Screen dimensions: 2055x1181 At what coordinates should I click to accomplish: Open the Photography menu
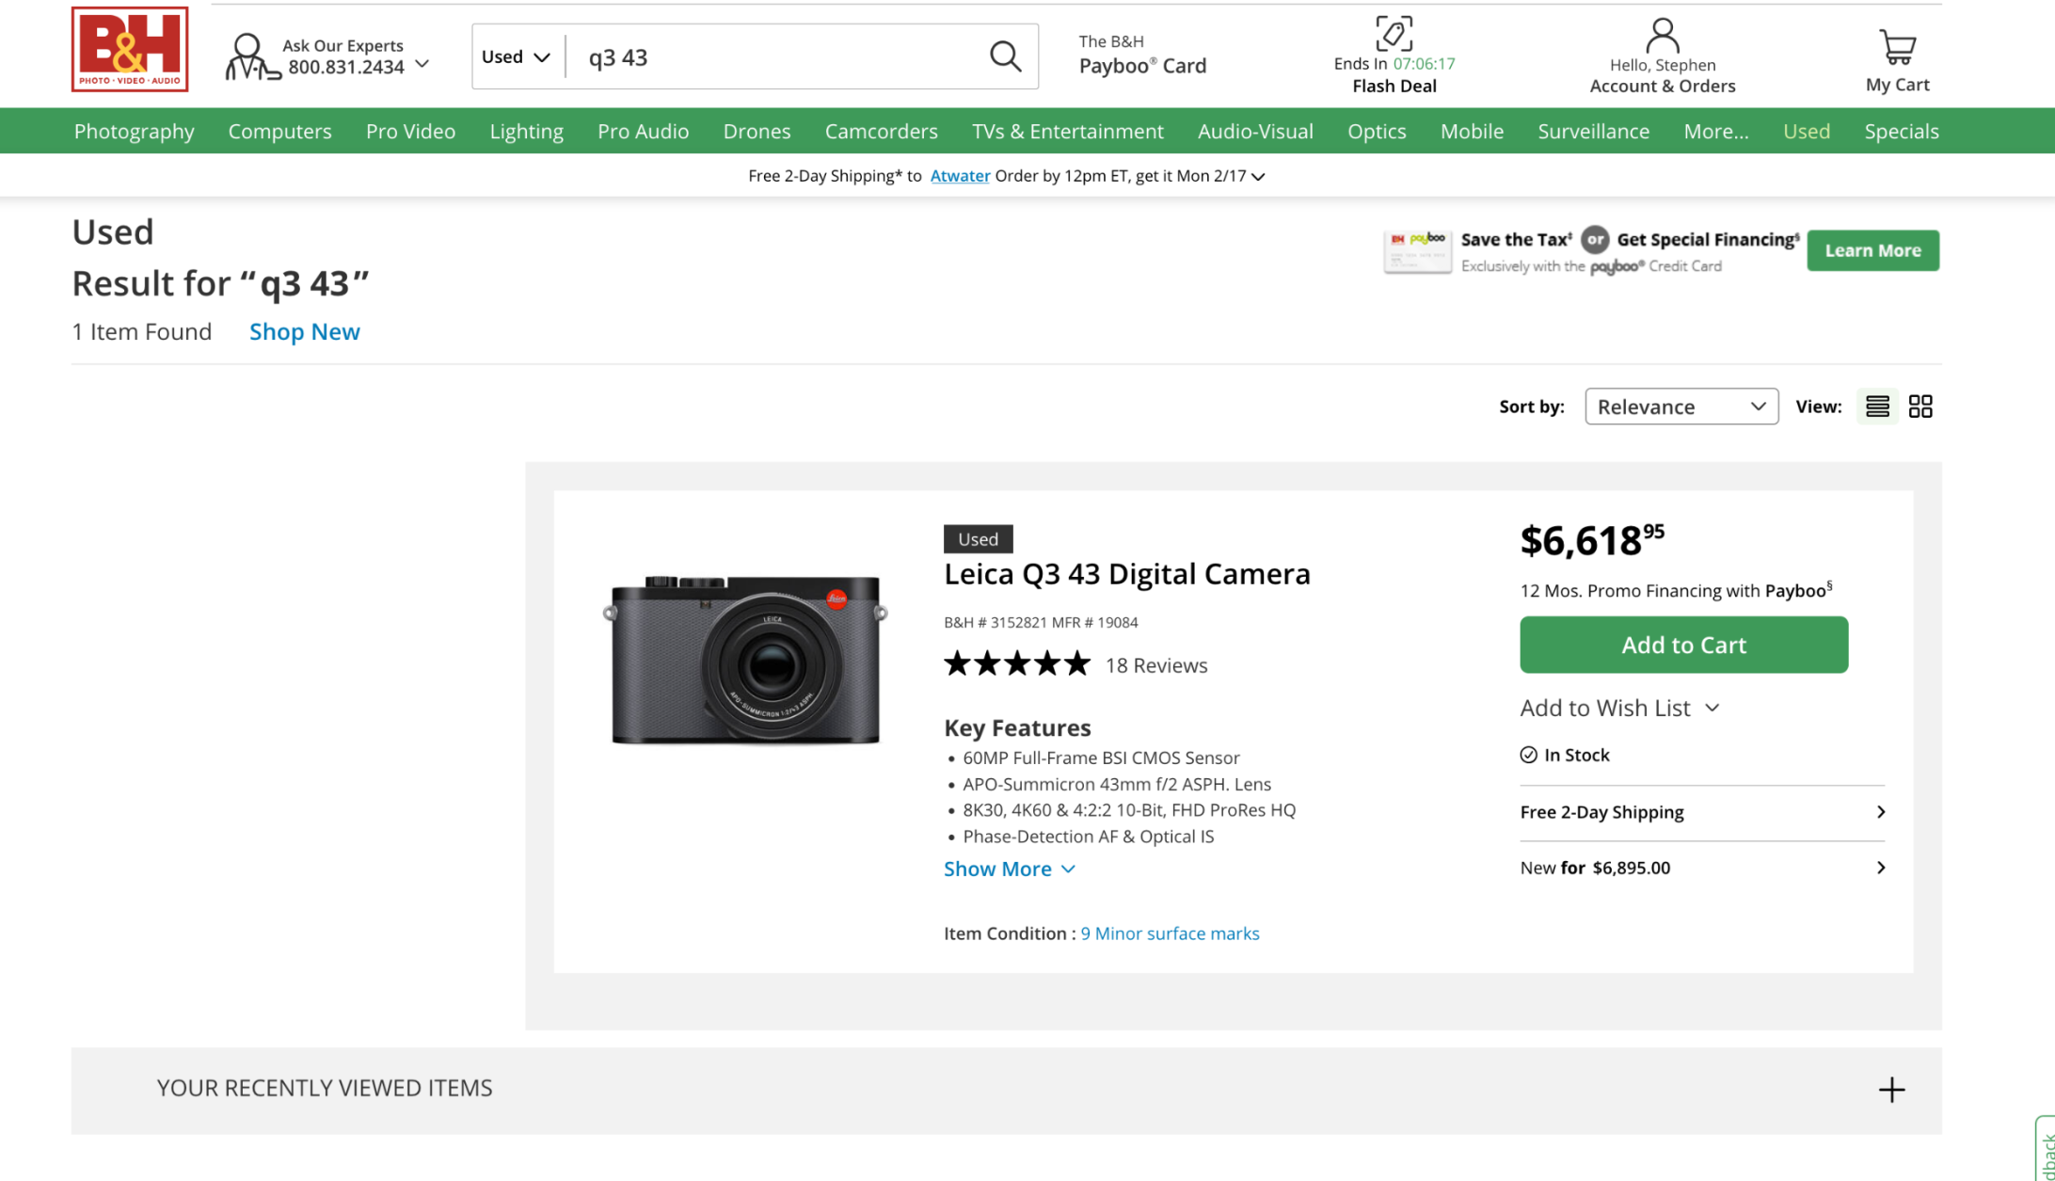[134, 131]
